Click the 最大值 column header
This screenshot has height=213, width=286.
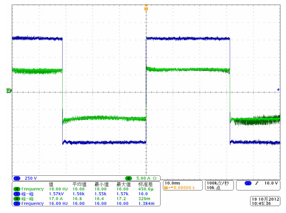click(x=122, y=184)
